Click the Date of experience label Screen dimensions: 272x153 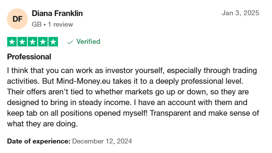click(39, 141)
